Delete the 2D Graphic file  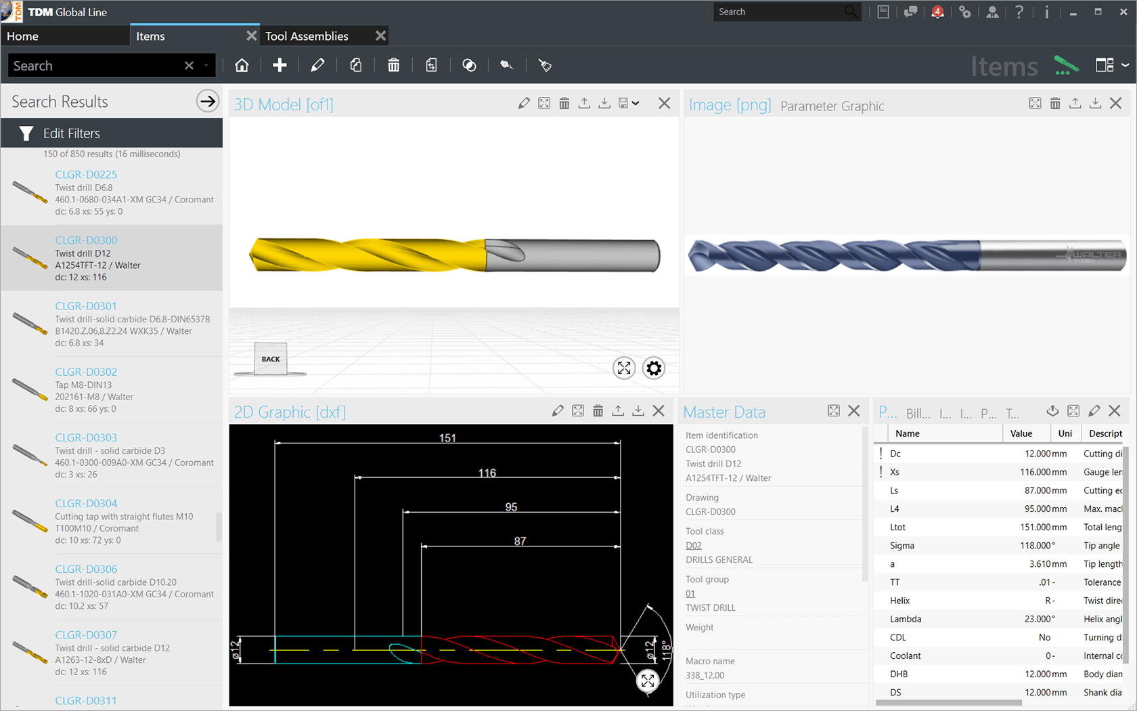pyautogui.click(x=598, y=411)
